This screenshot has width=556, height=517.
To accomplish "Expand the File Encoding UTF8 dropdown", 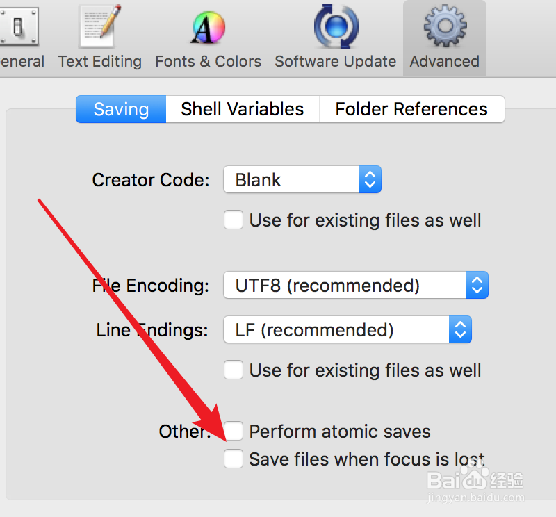I will [356, 285].
